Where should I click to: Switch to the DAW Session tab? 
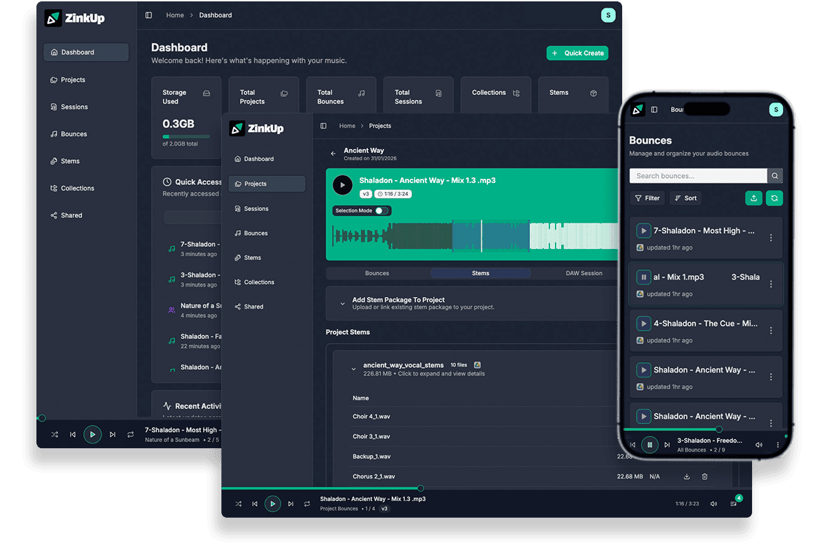[583, 273]
